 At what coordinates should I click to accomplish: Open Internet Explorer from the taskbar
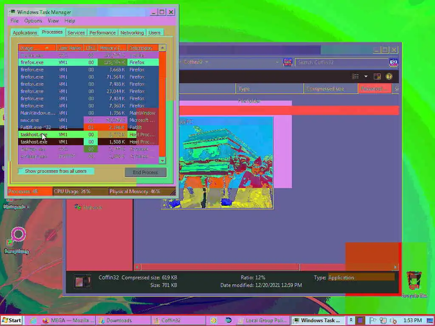[x=34, y=320]
